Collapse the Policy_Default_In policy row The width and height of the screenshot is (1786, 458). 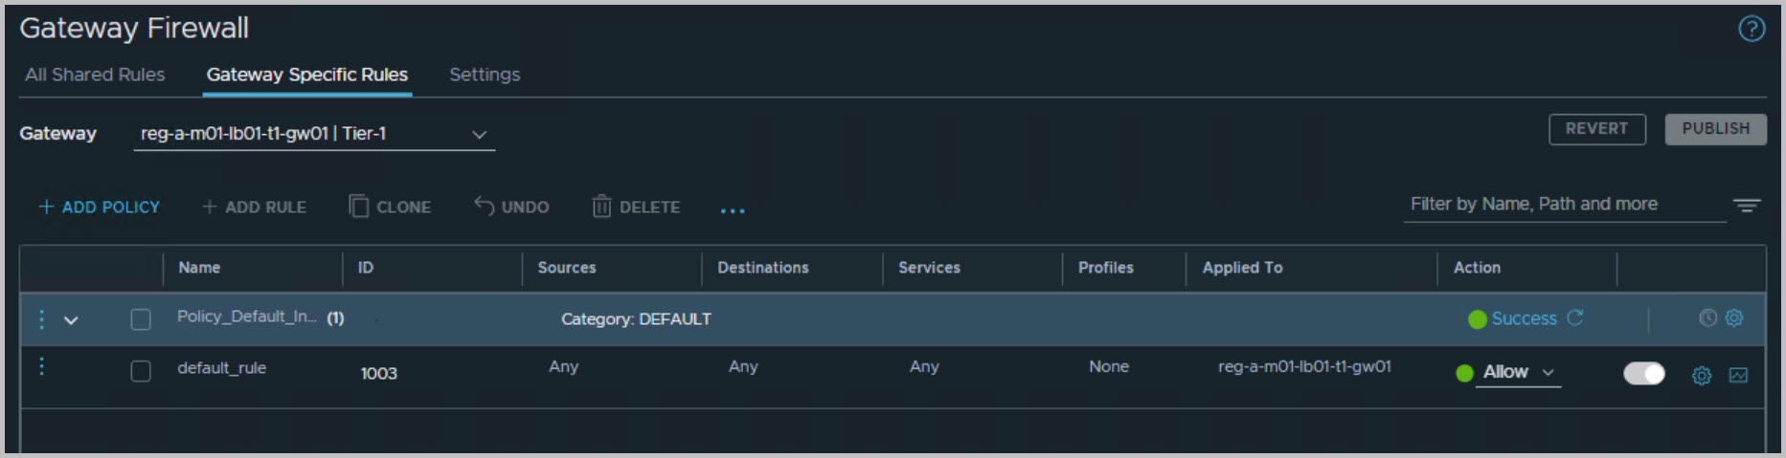[x=71, y=320]
